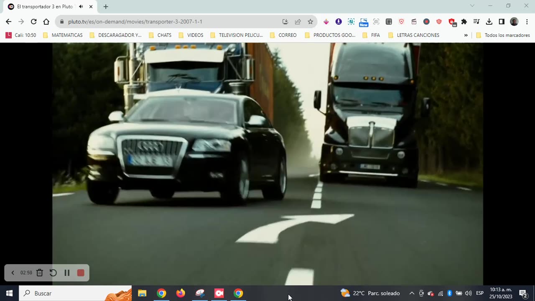This screenshot has width=535, height=301.
Task: Toggle the browser side panel
Action: (502, 22)
